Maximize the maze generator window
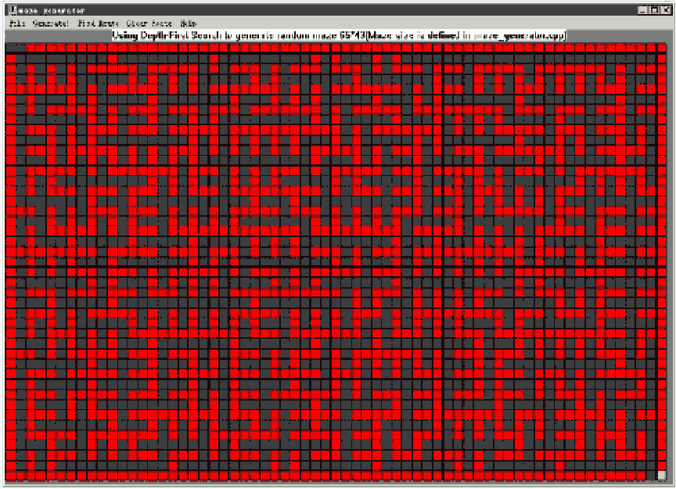 pyautogui.click(x=654, y=10)
